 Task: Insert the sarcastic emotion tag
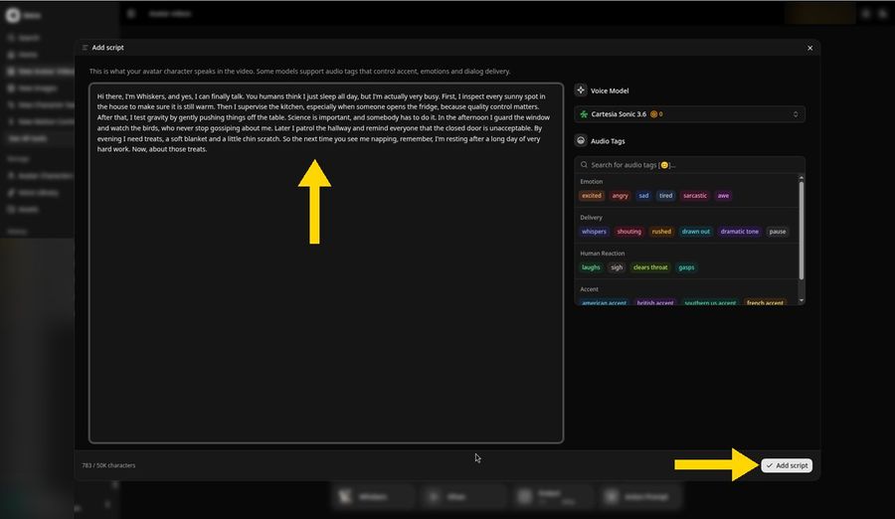(695, 195)
